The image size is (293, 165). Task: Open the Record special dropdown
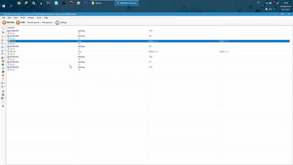click(34, 22)
